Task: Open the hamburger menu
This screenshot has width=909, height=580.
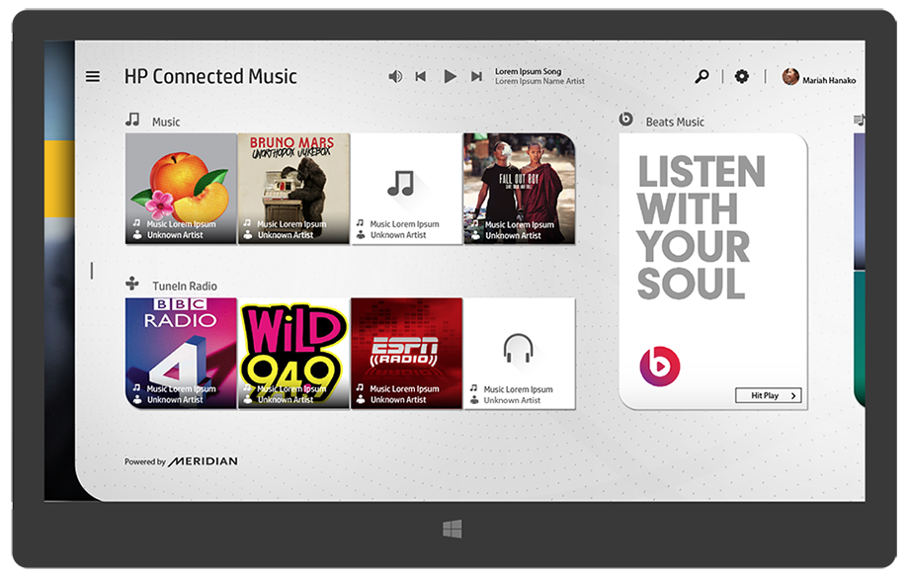Action: pyautogui.click(x=93, y=76)
